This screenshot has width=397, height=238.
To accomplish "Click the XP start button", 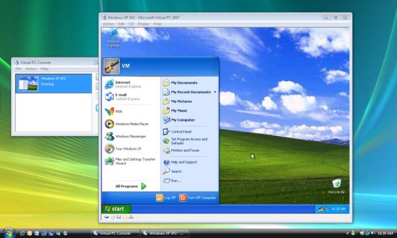I will (x=116, y=209).
